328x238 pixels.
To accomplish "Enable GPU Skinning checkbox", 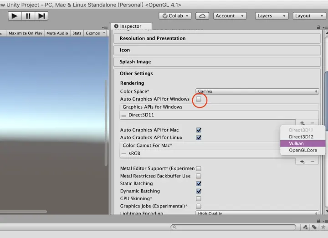I will [199, 198].
